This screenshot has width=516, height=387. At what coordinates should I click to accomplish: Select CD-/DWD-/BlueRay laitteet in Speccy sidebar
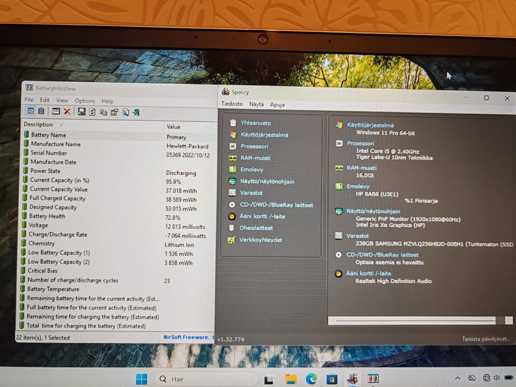(x=276, y=205)
